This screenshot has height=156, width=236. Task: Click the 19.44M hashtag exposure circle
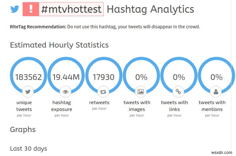point(66,77)
